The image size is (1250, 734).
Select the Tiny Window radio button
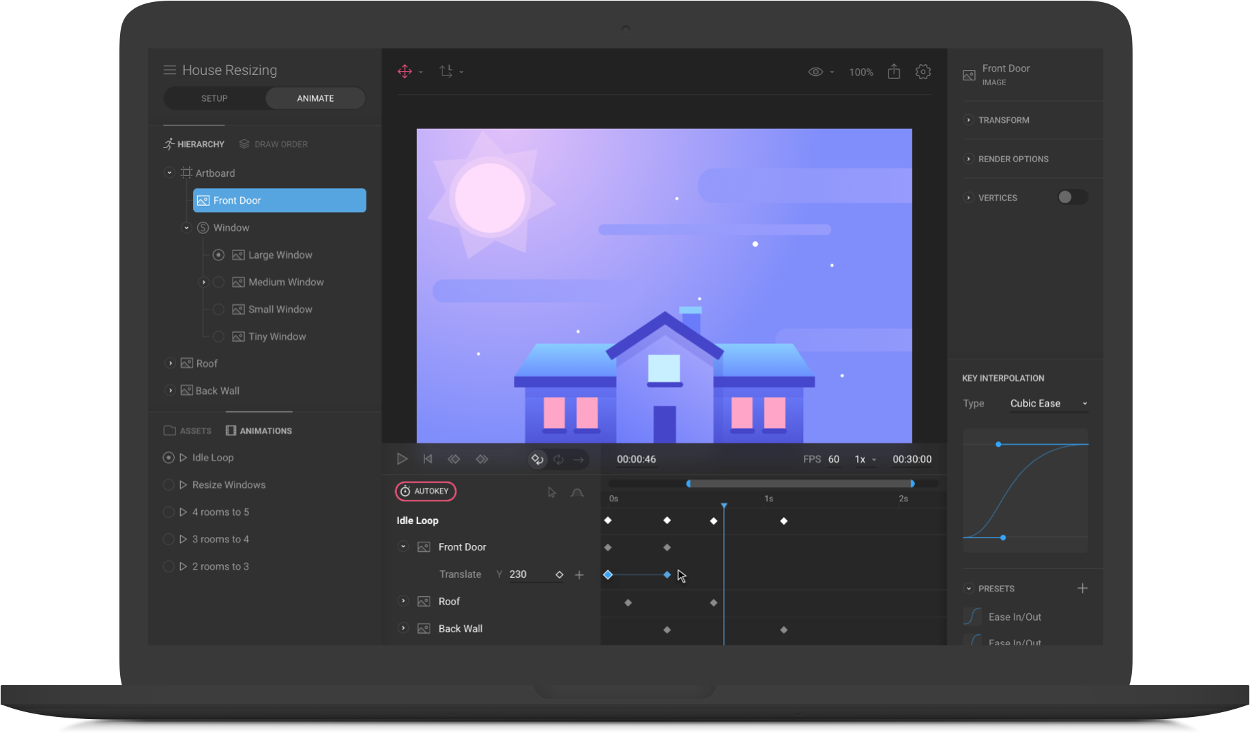[x=218, y=337]
